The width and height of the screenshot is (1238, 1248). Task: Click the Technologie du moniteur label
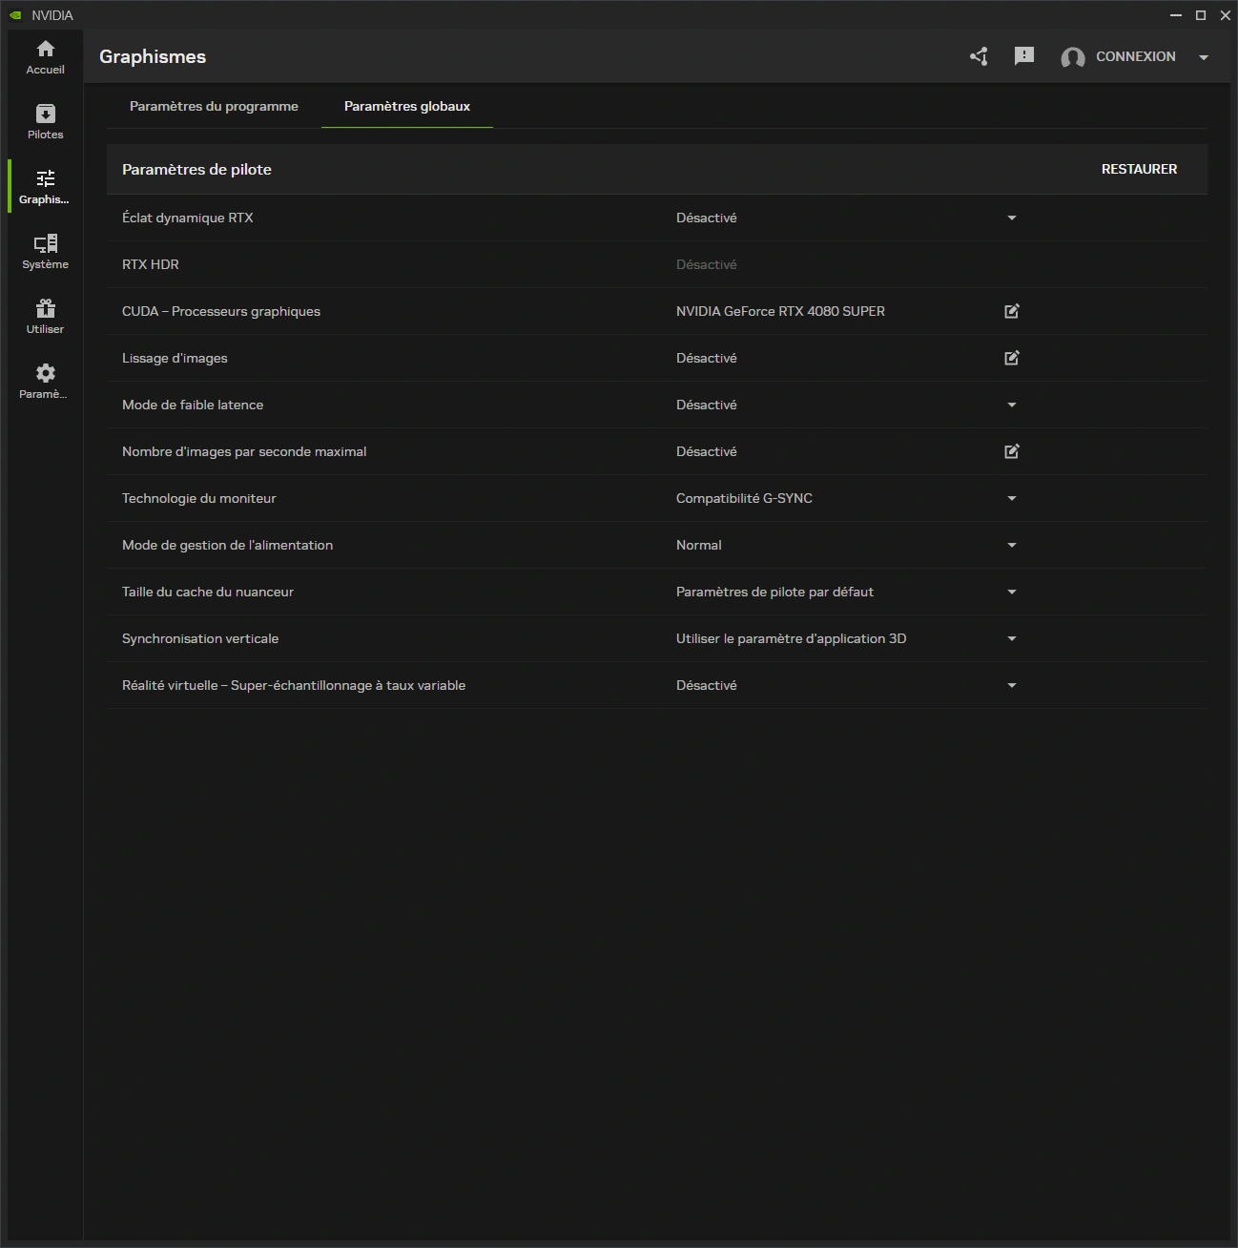point(199,498)
